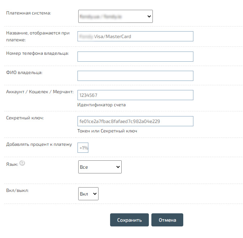Viewport: 243px width, 238px height.
Task: Click the account field containing 1234567
Action: 135,95
